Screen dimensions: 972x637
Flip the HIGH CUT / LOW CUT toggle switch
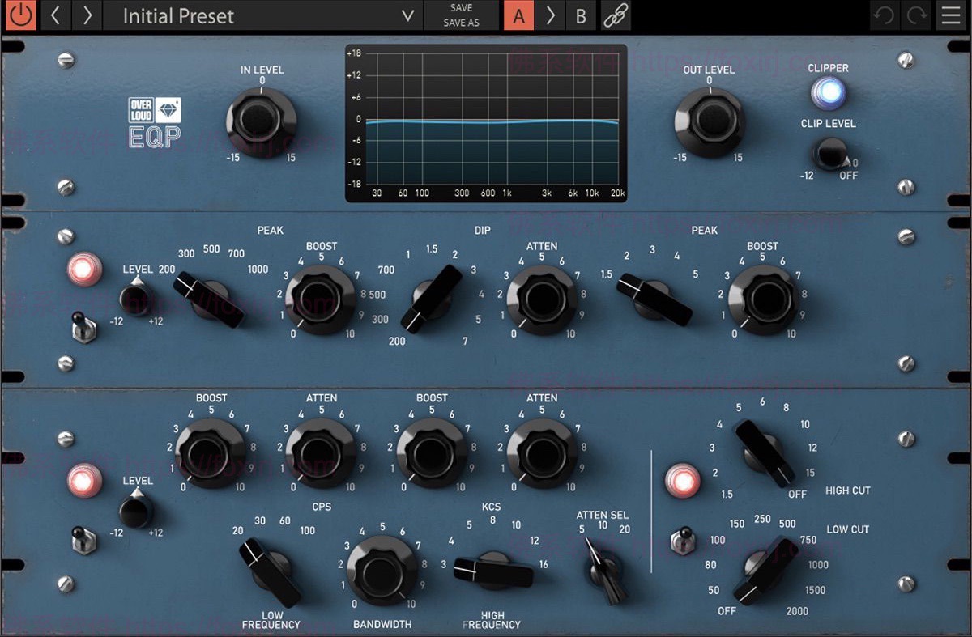(683, 541)
